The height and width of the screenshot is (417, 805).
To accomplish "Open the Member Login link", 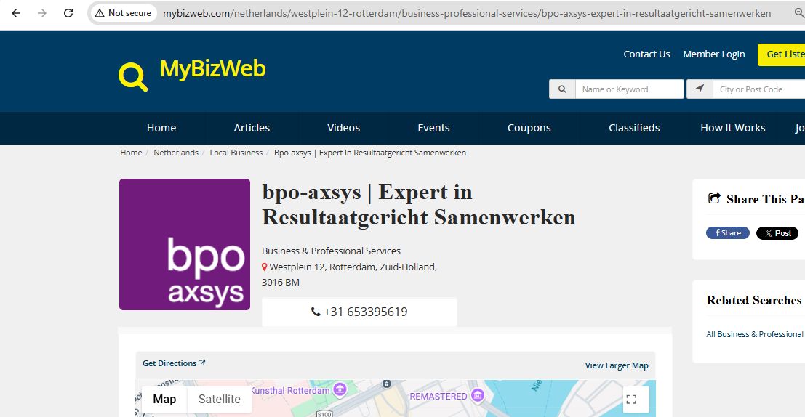I will 713,54.
